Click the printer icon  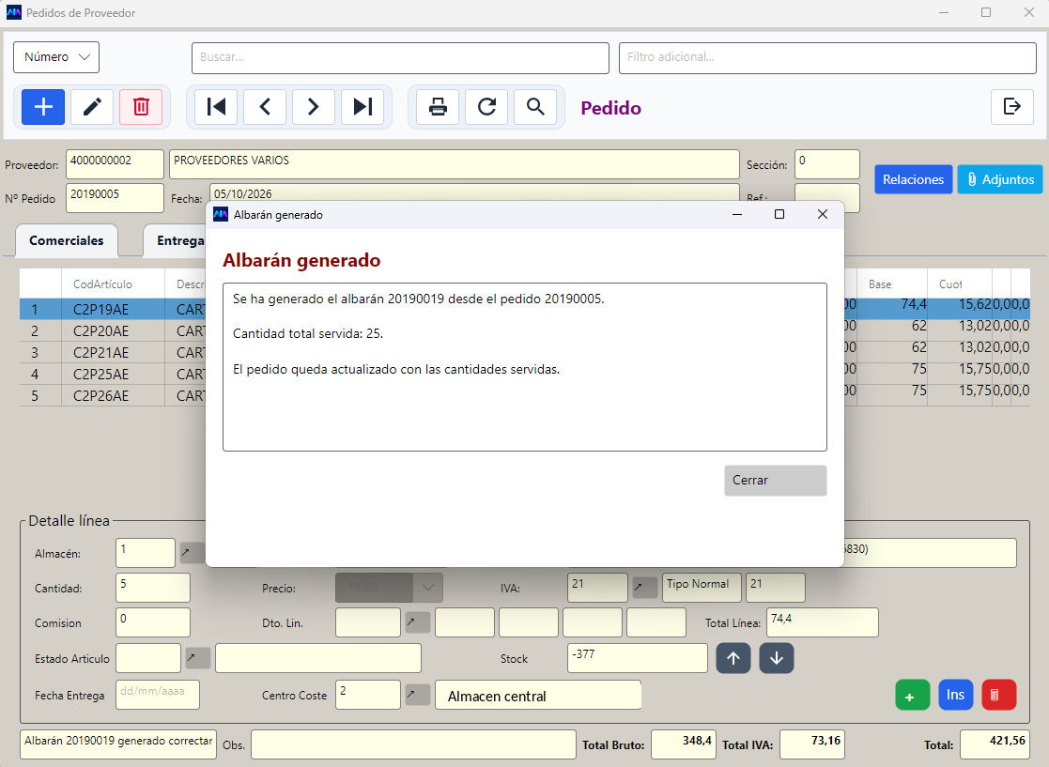tap(438, 107)
